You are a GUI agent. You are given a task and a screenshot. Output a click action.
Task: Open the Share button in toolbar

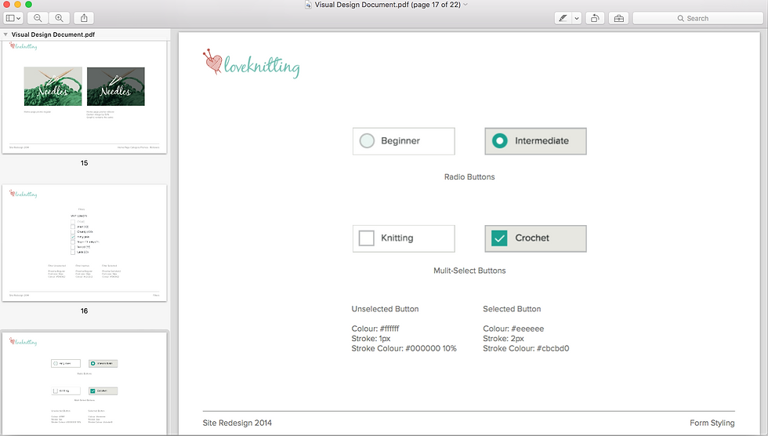tap(84, 18)
